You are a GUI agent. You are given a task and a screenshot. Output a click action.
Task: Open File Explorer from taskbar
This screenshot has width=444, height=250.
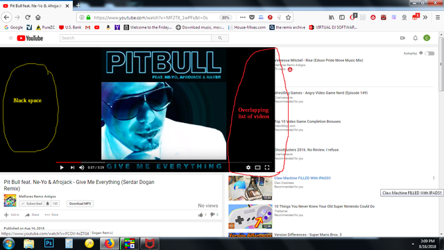(x=29, y=244)
